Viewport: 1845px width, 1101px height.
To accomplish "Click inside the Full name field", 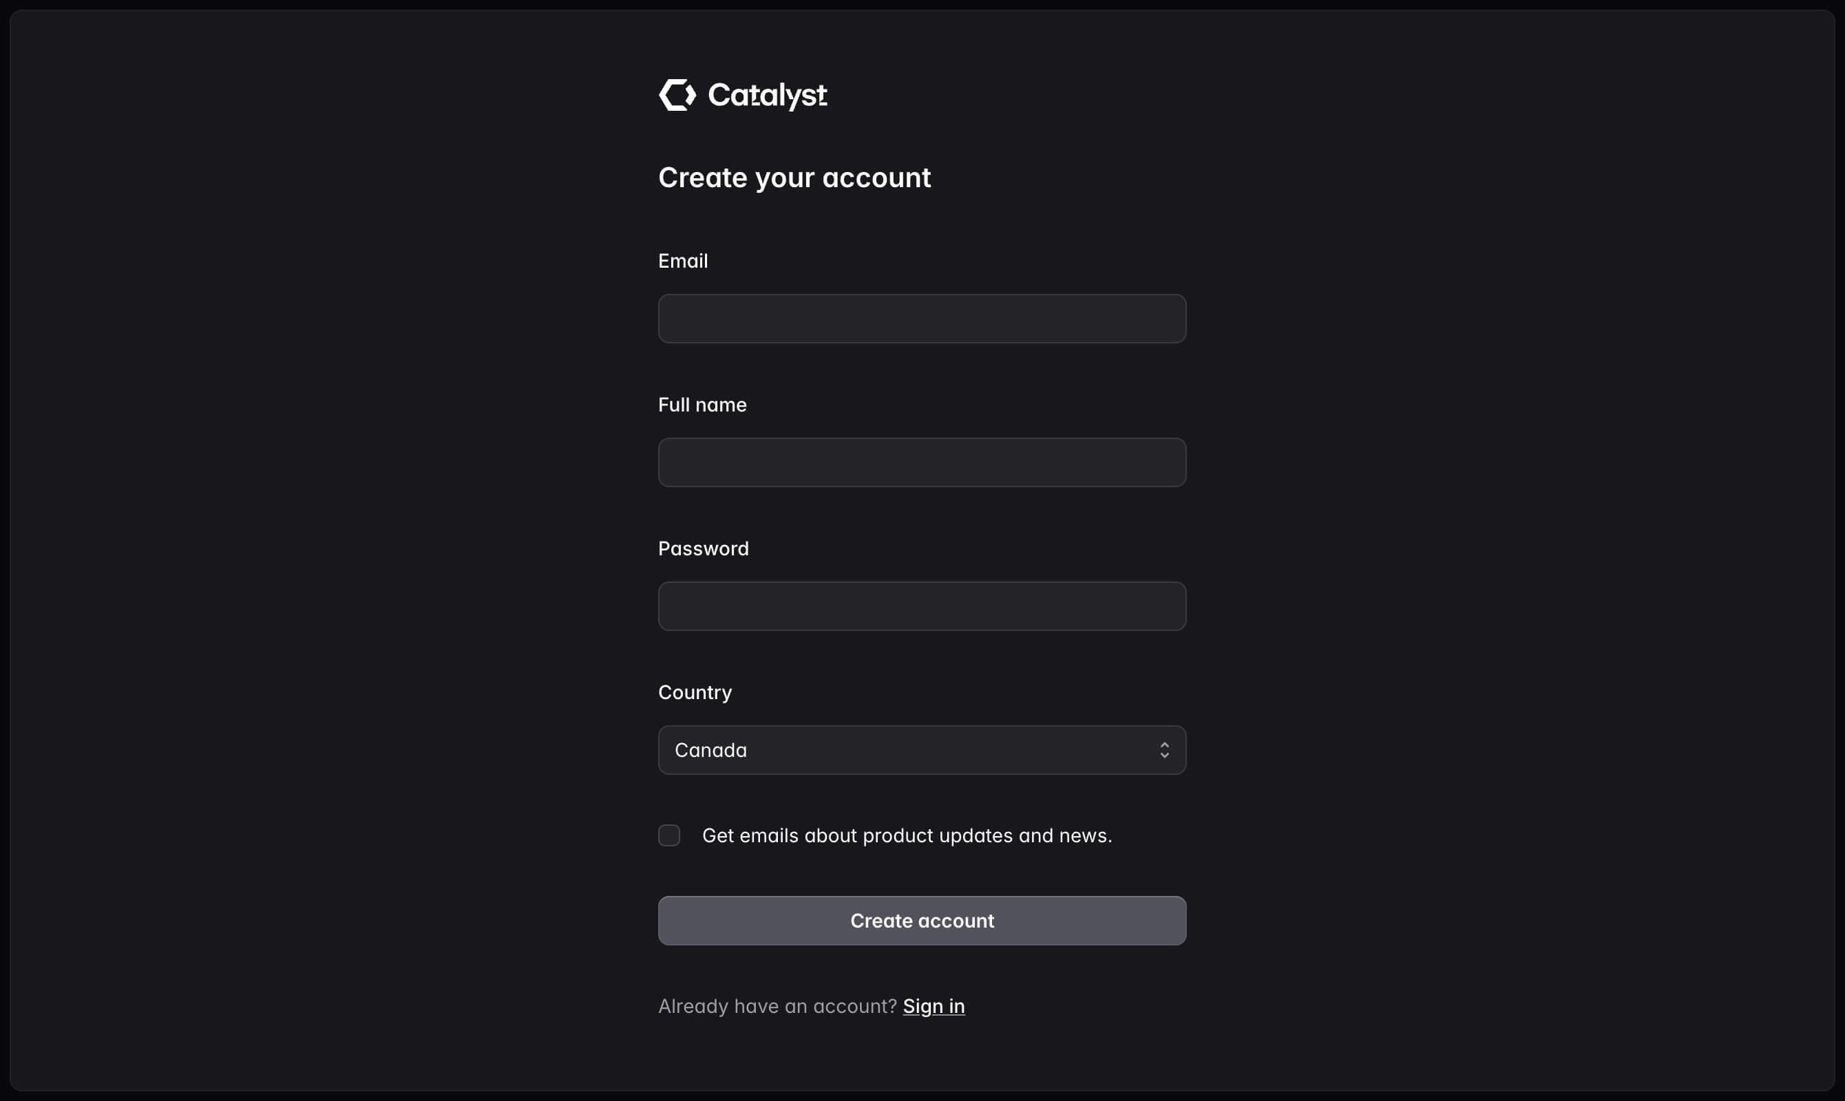I will (x=921, y=462).
